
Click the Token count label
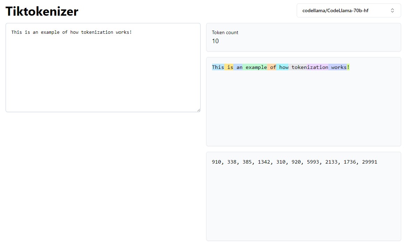tap(225, 32)
